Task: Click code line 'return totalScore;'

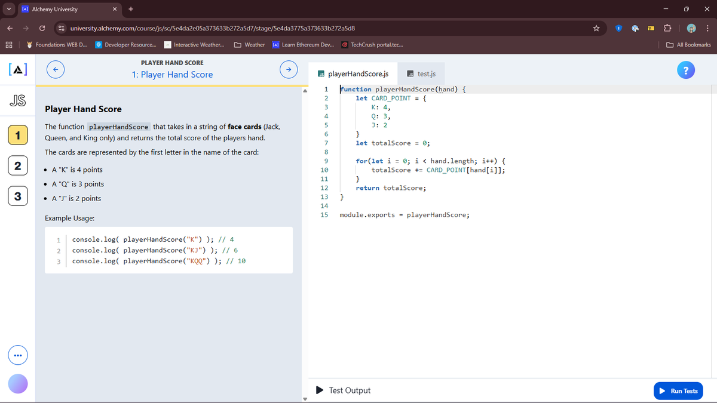Action: [x=391, y=188]
